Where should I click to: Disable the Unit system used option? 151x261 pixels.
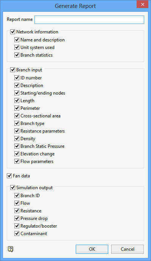click(17, 47)
